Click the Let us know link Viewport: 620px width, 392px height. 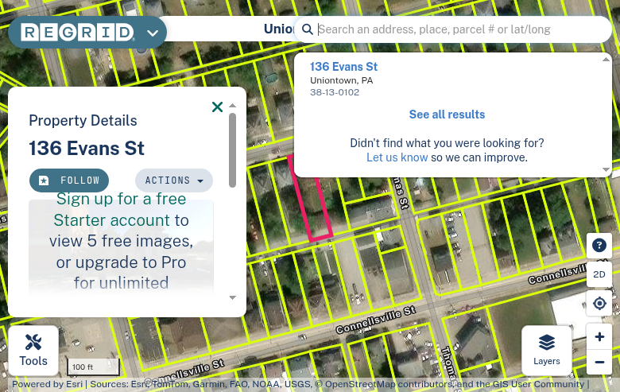pos(397,157)
